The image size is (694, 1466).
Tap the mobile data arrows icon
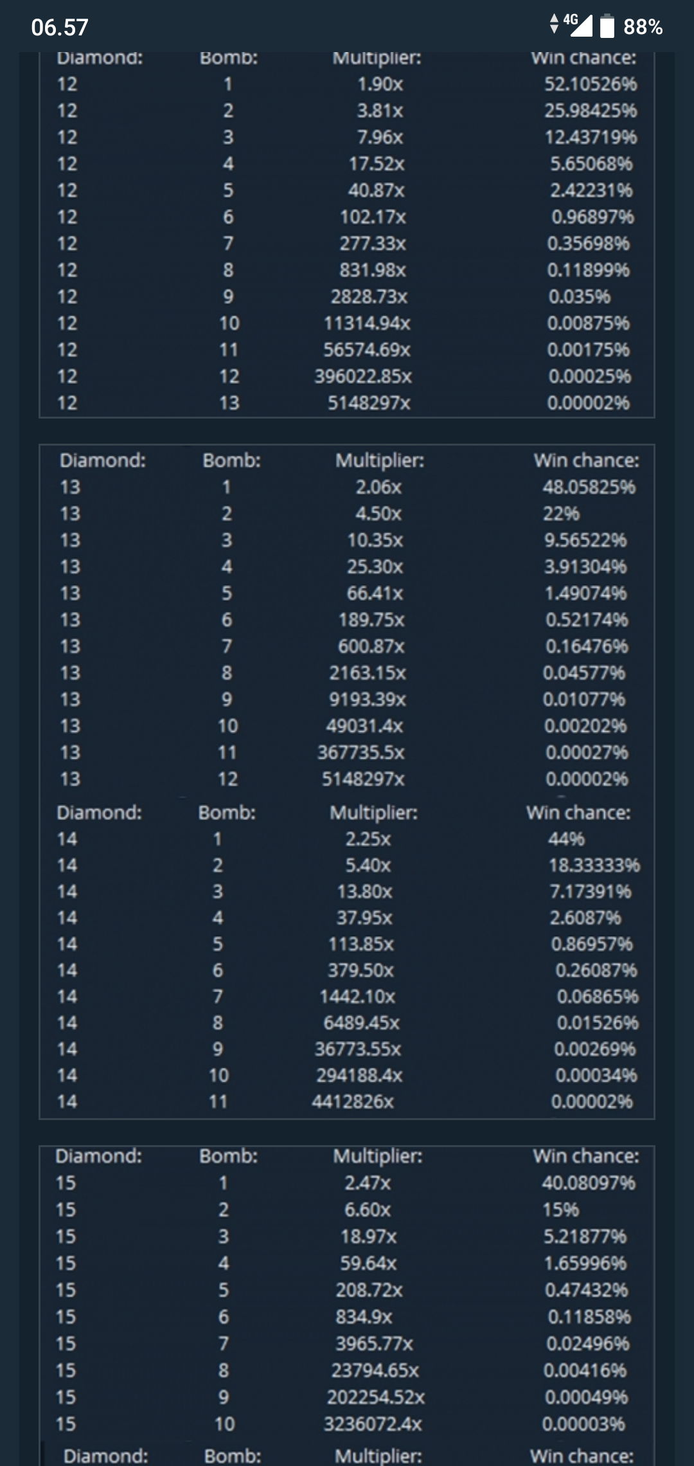click(x=555, y=24)
